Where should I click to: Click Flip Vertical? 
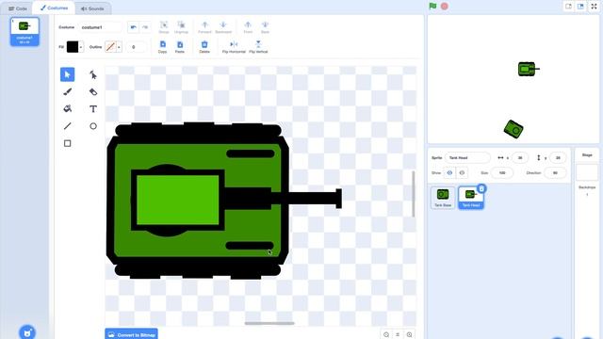(x=258, y=47)
